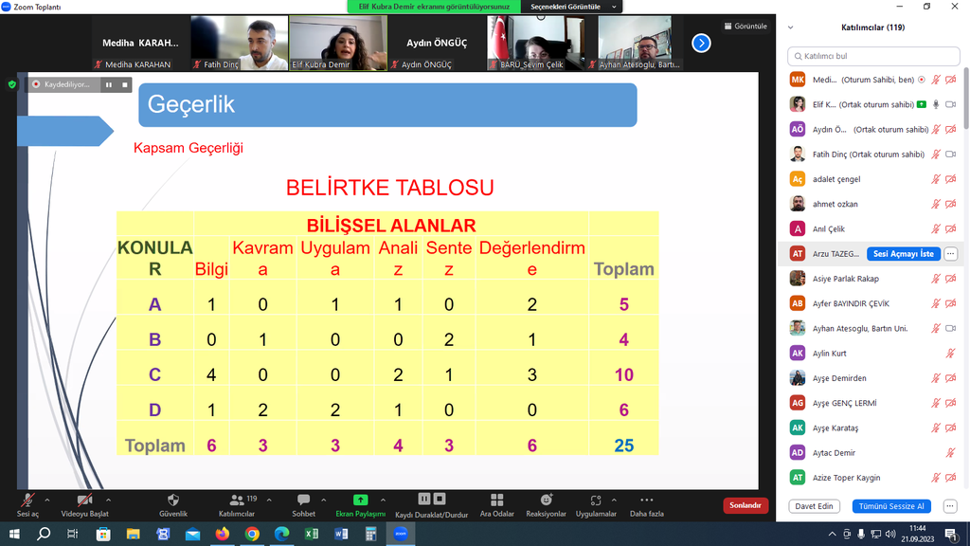The width and height of the screenshot is (970, 546).
Task: Collapse the Katılımcılar panel chevron
Action: coord(791,27)
